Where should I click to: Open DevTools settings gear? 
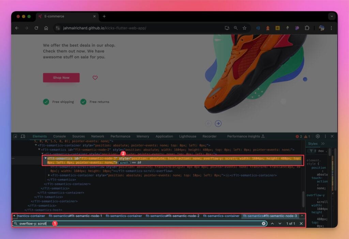point(318,136)
